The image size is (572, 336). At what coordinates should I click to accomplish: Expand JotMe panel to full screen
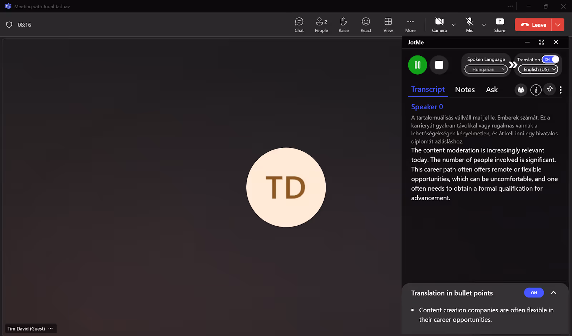pyautogui.click(x=542, y=42)
